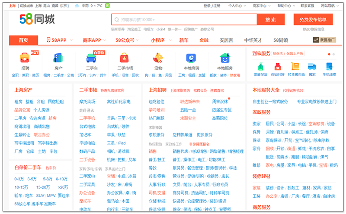Switch to the 首页 tab
The height and width of the screenshot is (214, 346).
click(23, 40)
